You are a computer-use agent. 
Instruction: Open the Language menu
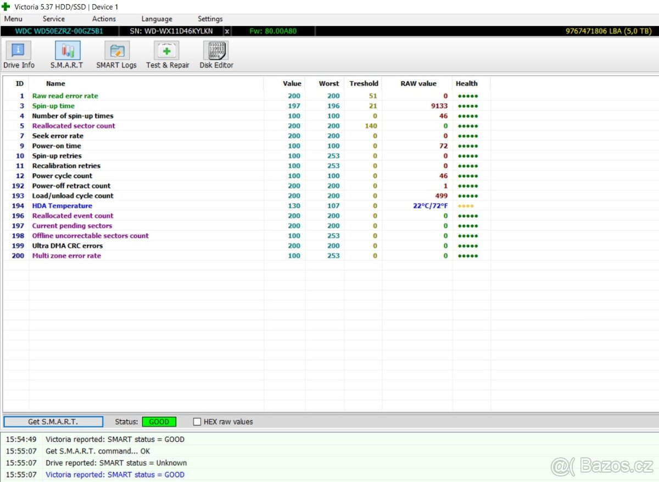coord(157,19)
